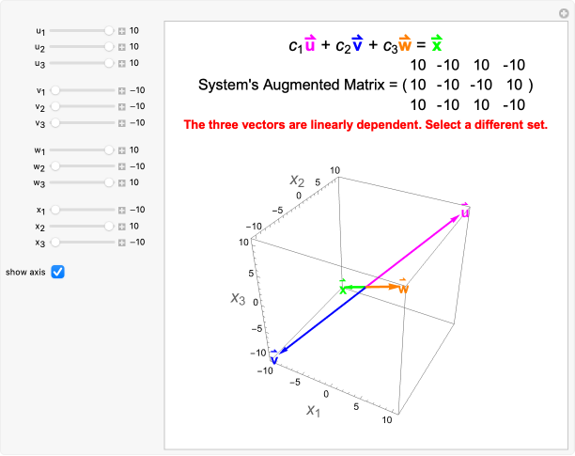Click the u1 slider thumb
Viewport: 575px width, 456px height.
pyautogui.click(x=109, y=31)
